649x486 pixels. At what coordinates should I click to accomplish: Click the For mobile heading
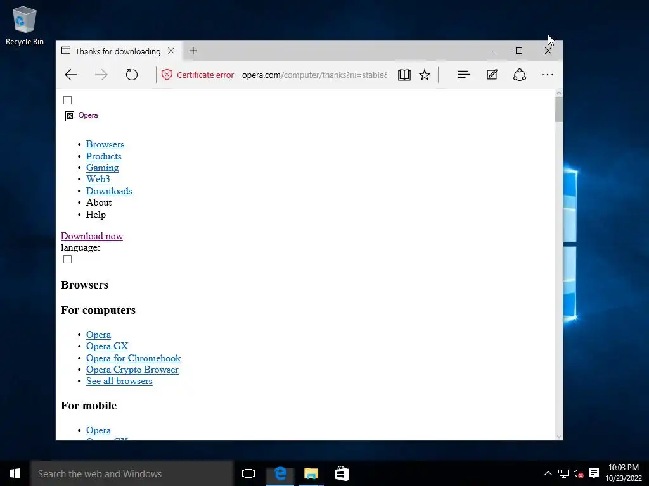click(89, 406)
